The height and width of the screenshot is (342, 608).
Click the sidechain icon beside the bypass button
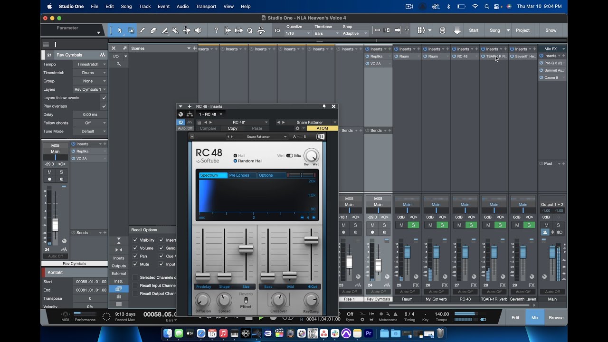[190, 122]
